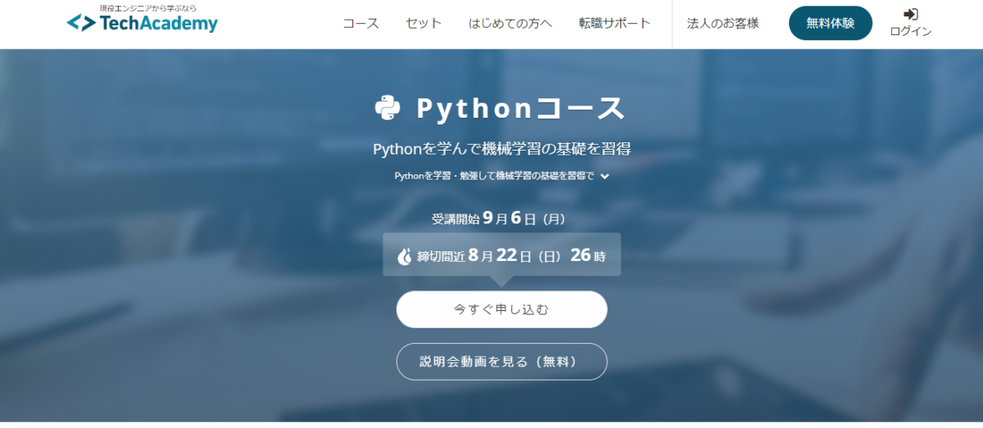This screenshot has width=983, height=428.
Task: Click the login arrow icon
Action: (x=910, y=14)
